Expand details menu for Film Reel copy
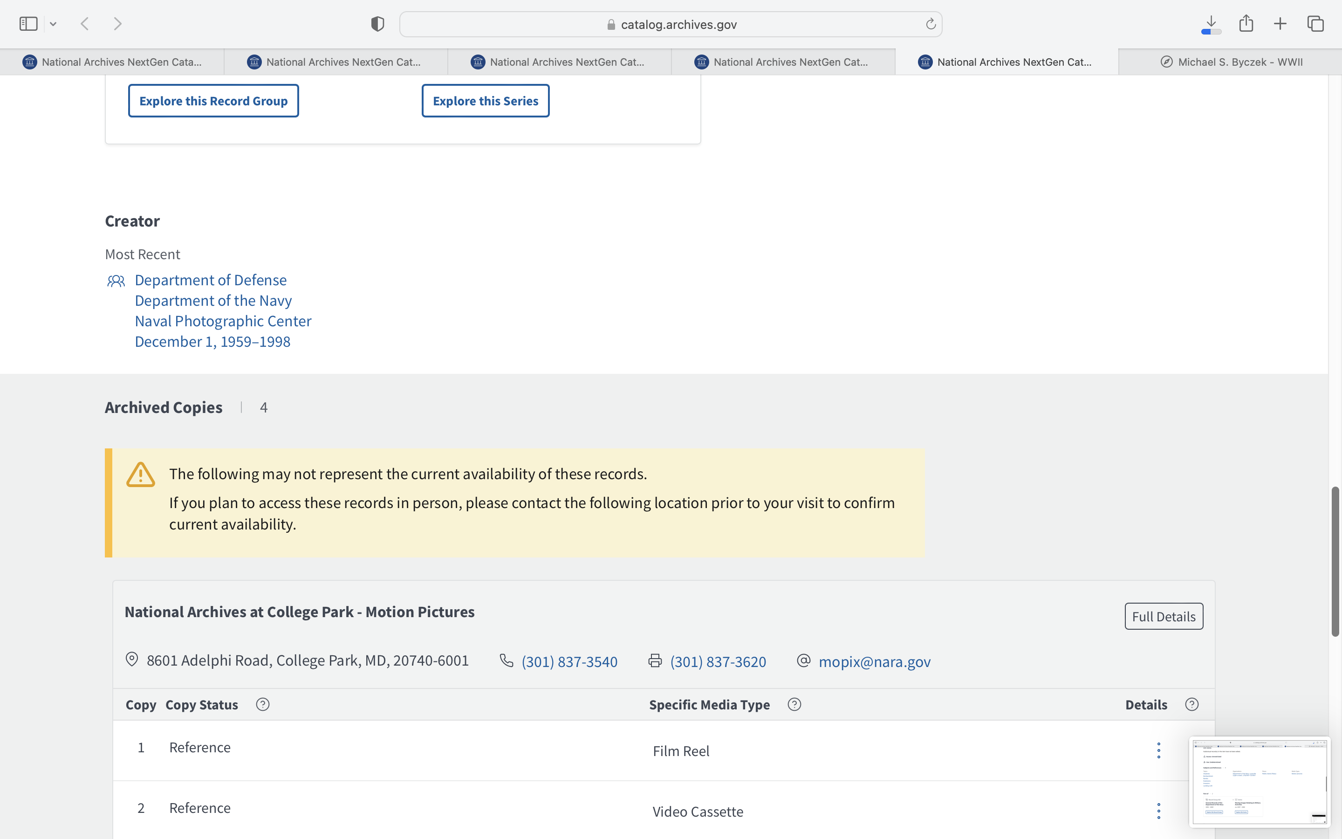1342x839 pixels. click(1158, 750)
